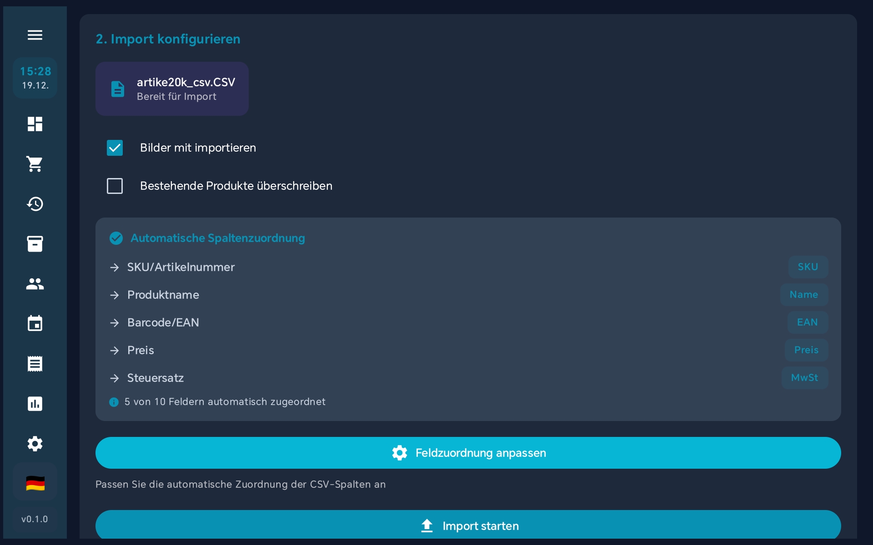Click Import starten button

coord(468,525)
